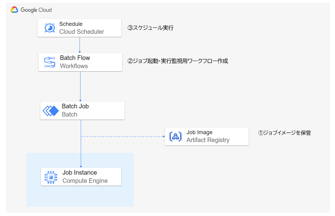The image size is (335, 216).
Task: Click the arrow between Schedule and Batch Flow
Action: pyautogui.click(x=79, y=44)
